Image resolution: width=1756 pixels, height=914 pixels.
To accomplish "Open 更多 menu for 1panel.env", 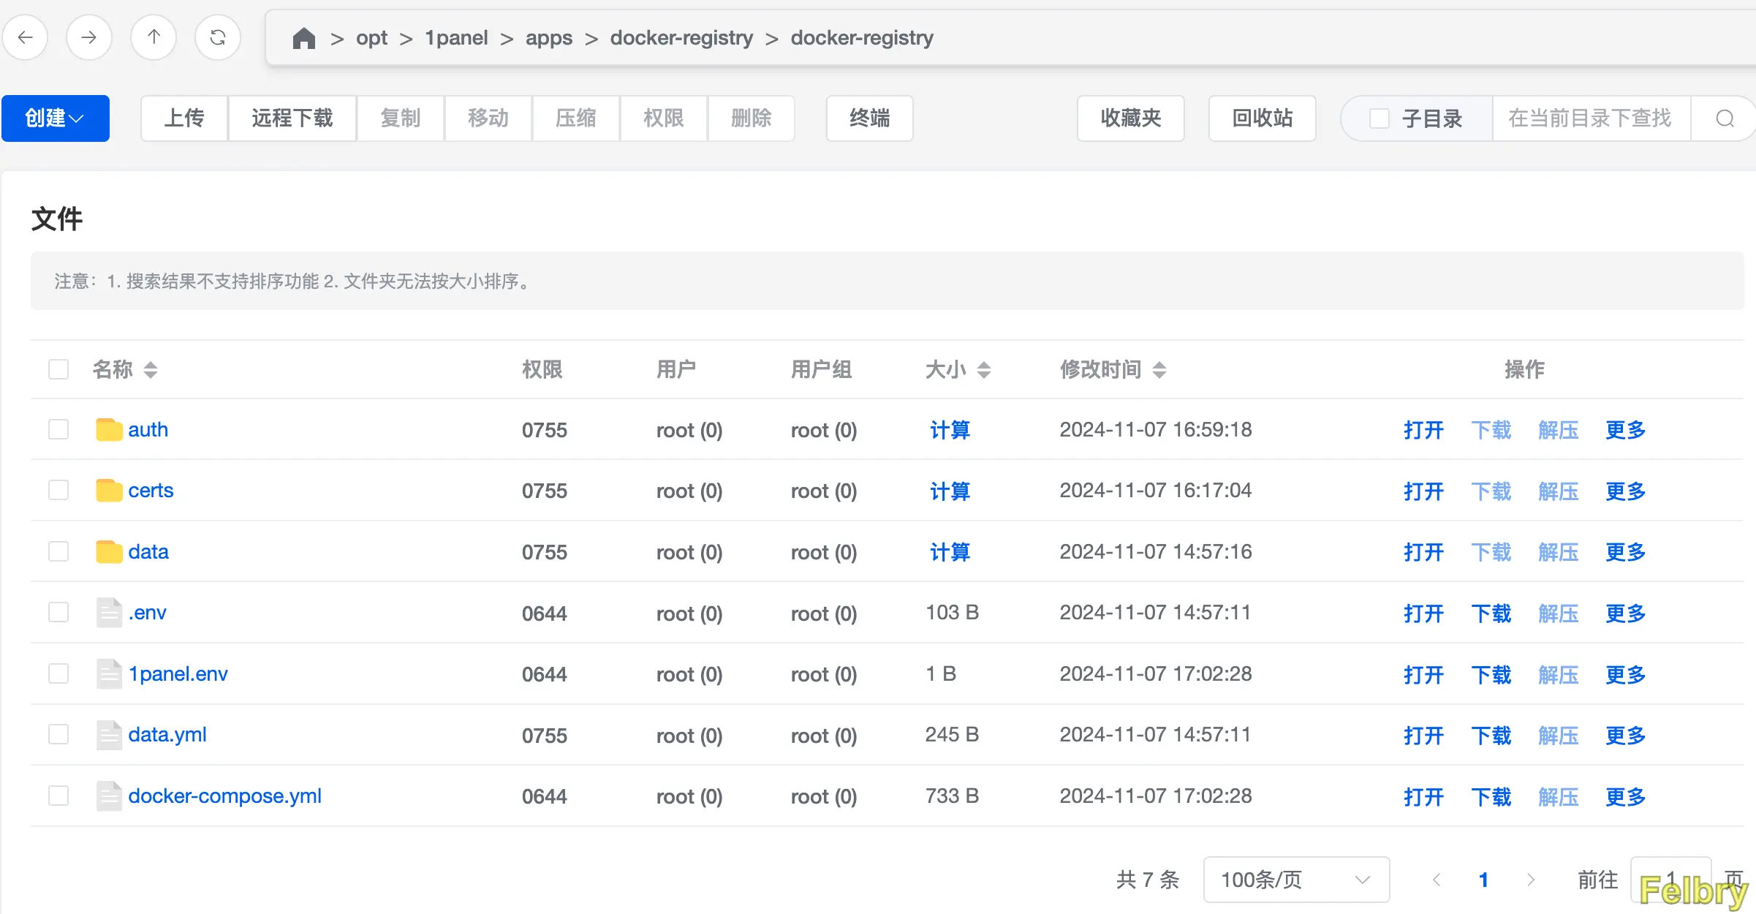I will [x=1625, y=674].
